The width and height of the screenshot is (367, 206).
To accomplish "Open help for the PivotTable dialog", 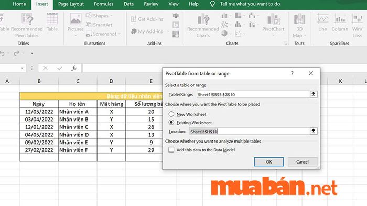I will tap(292, 73).
